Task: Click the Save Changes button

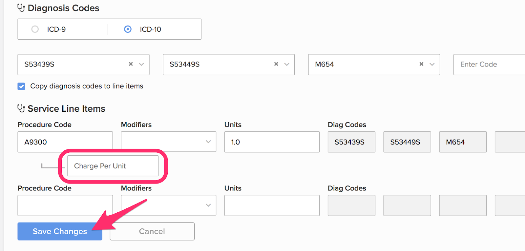Action: [60, 231]
